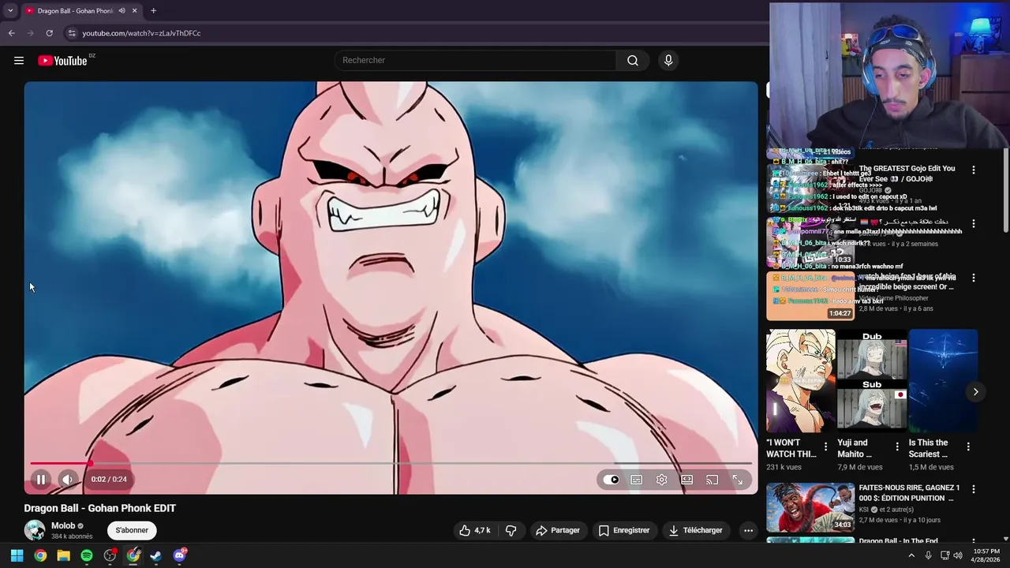The height and width of the screenshot is (568, 1010).
Task: Open the "Is This the Scariest" short
Action: tap(943, 382)
